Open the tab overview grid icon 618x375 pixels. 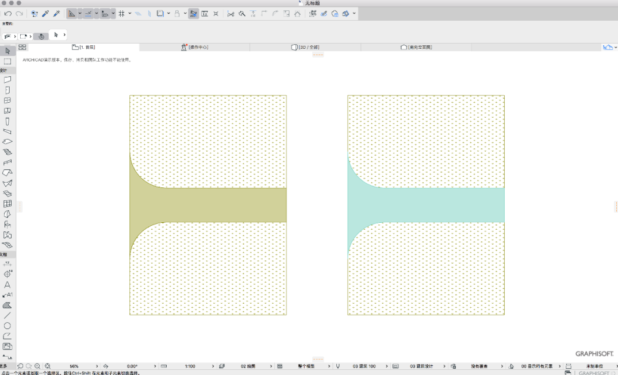pos(22,47)
